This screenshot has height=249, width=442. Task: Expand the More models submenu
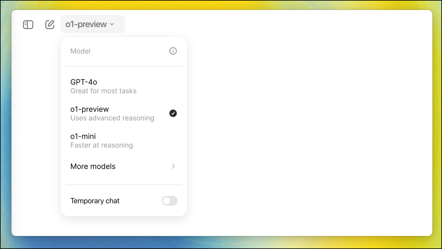click(x=124, y=166)
